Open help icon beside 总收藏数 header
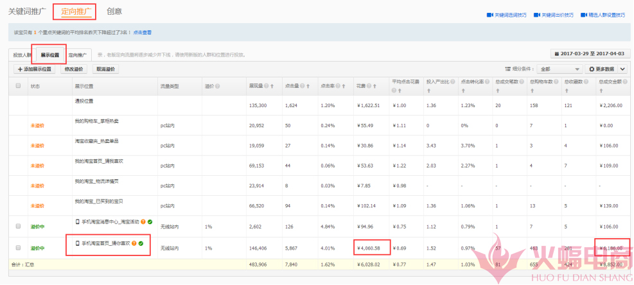 pos(586,82)
